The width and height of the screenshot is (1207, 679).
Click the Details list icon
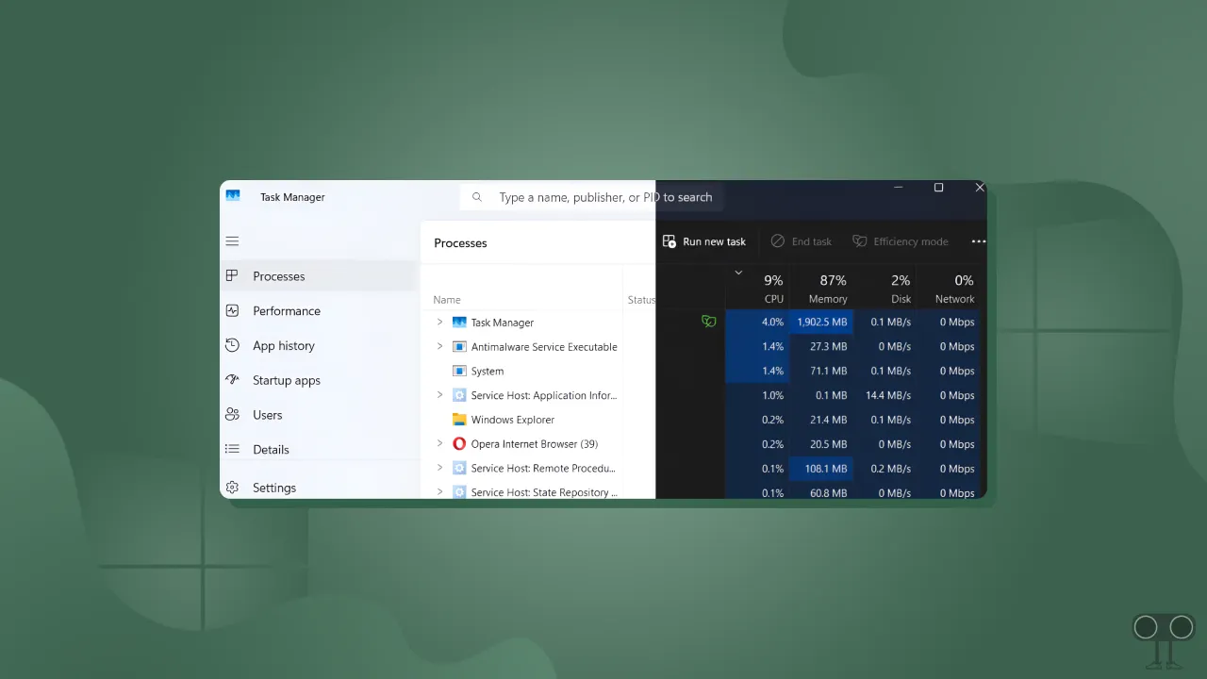click(232, 449)
